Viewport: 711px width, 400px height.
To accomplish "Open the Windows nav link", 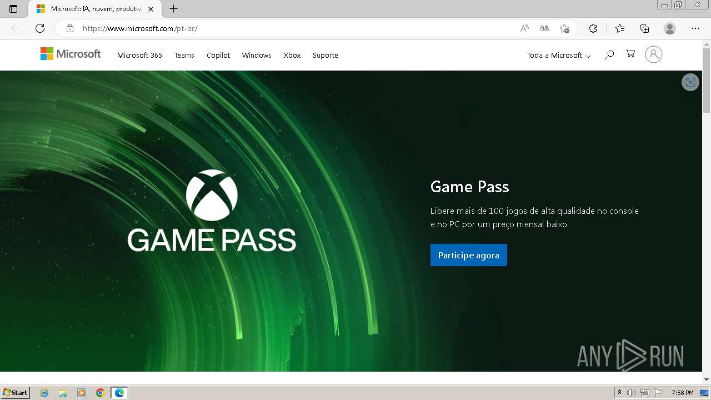I will (x=257, y=55).
